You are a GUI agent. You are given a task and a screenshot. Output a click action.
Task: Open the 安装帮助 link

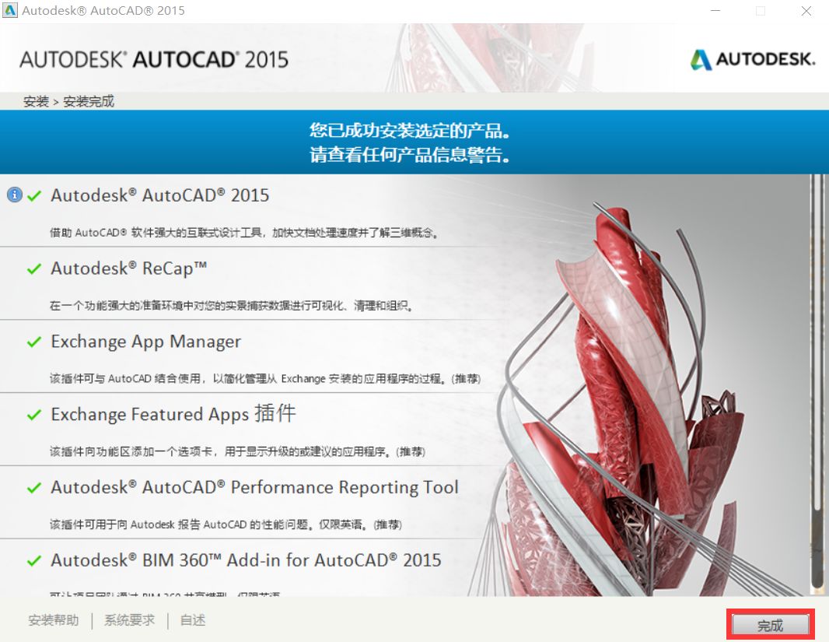(54, 619)
